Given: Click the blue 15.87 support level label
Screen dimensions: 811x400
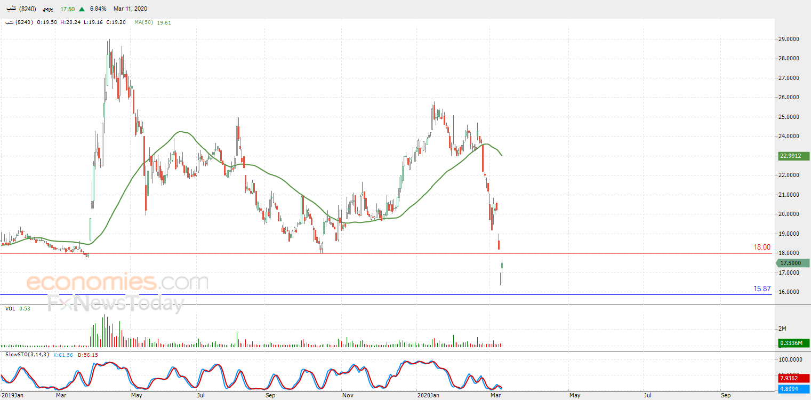Looking at the screenshot, I should (762, 289).
